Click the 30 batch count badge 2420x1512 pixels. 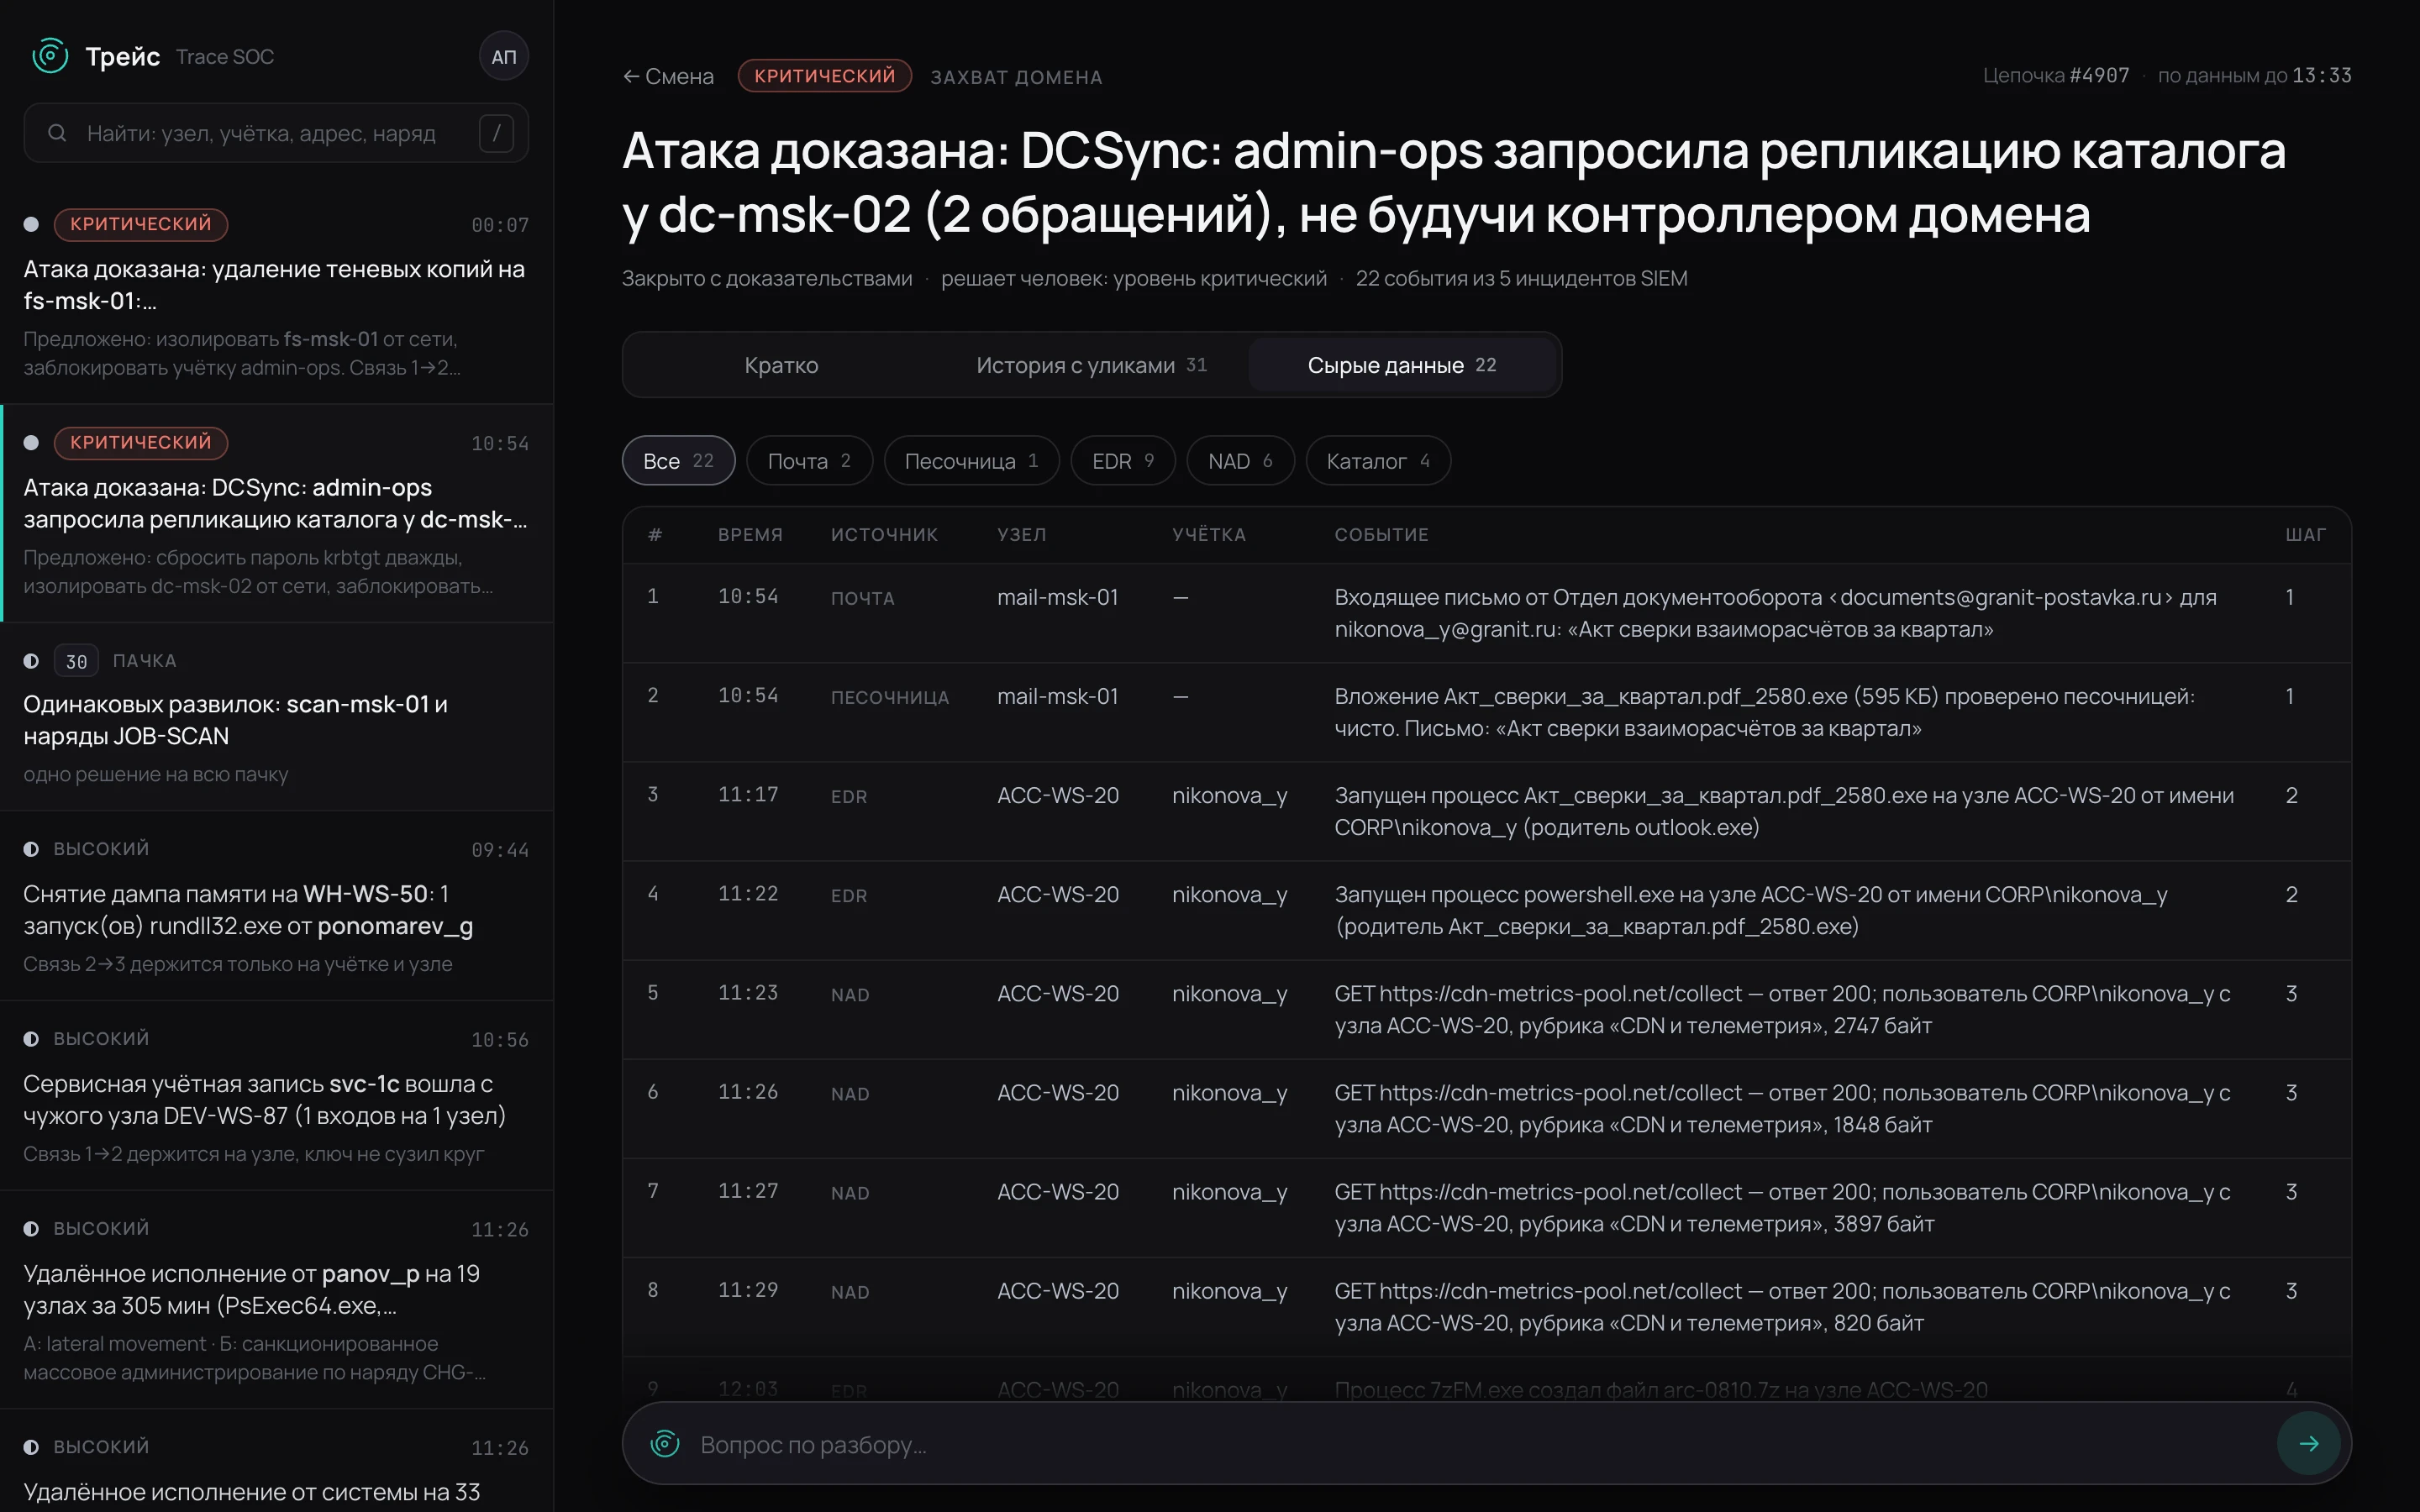pyautogui.click(x=76, y=661)
